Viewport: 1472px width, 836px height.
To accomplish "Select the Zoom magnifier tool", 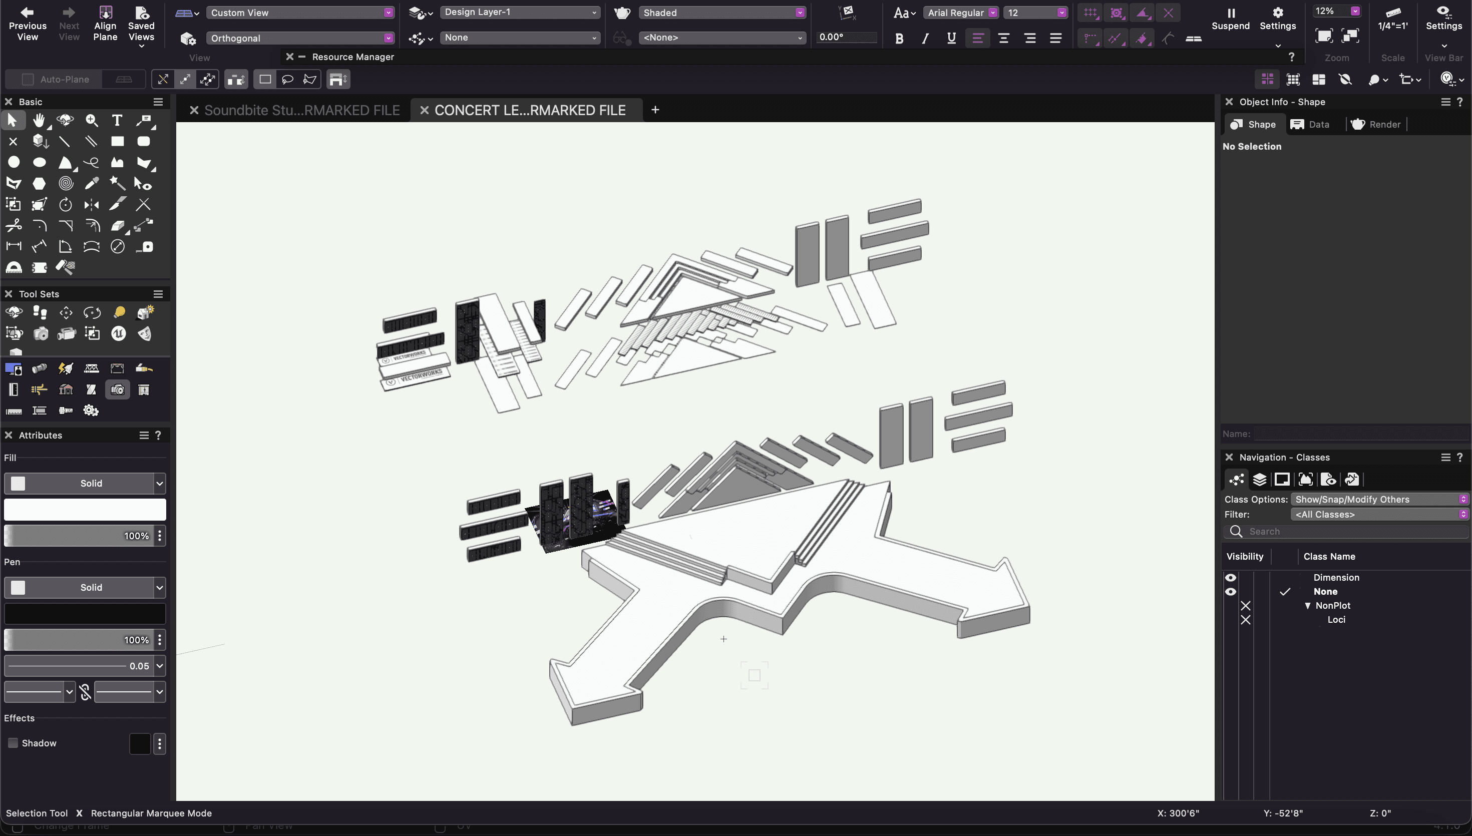I will (x=91, y=120).
